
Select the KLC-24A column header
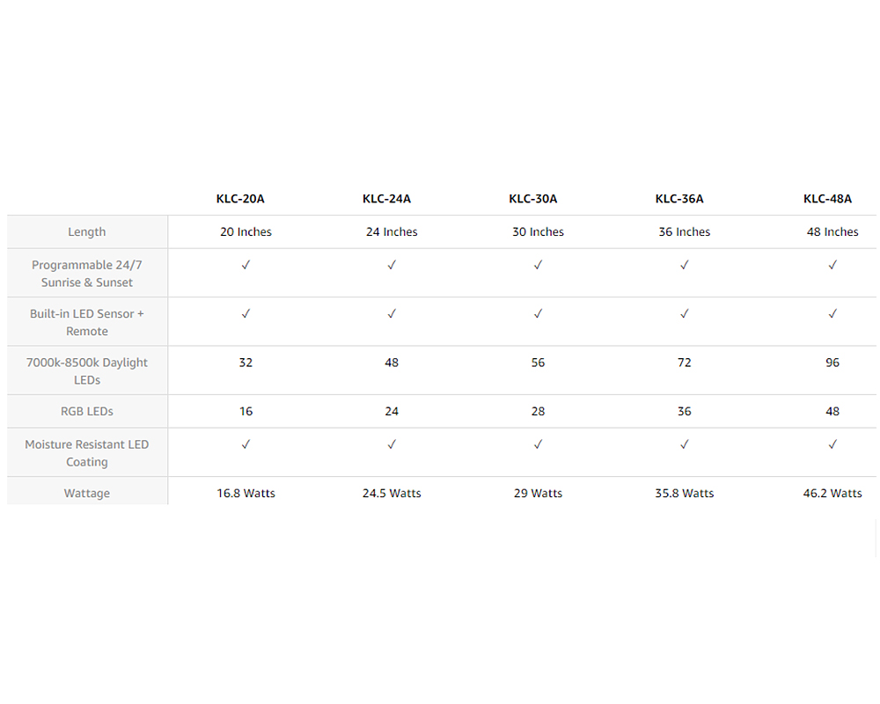click(386, 199)
